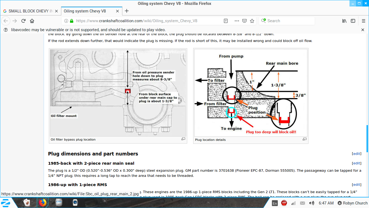Toggle Reader View for this page
369x208 pixels.
tap(226, 21)
